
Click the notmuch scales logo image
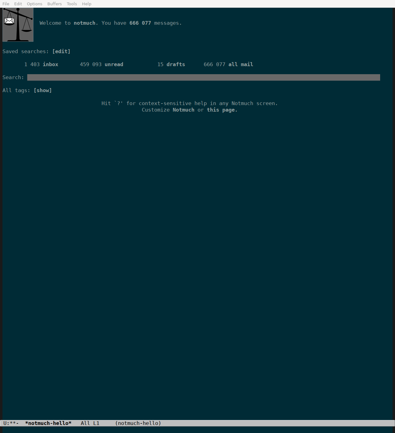(x=18, y=25)
